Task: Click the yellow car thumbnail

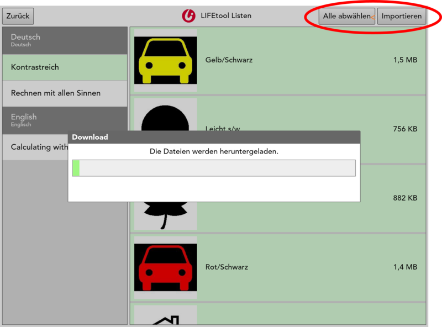Action: [x=166, y=60]
